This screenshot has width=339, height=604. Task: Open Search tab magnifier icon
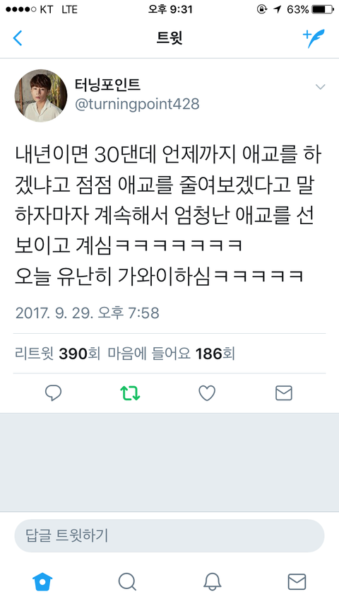(x=127, y=581)
